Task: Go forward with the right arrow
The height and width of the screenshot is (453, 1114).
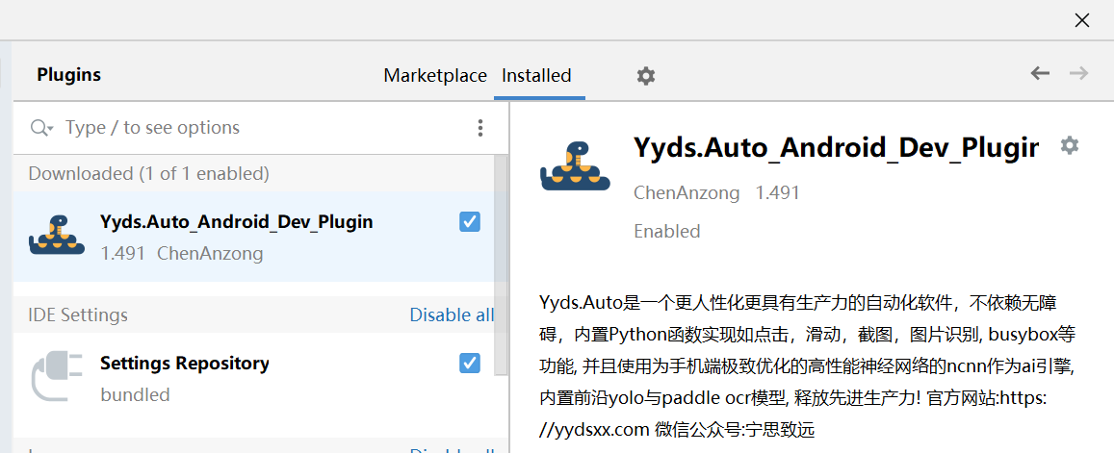Action: point(1078,73)
